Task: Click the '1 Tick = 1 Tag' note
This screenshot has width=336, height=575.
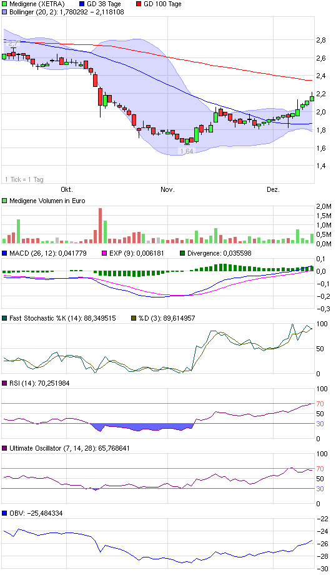Action: click(x=24, y=180)
